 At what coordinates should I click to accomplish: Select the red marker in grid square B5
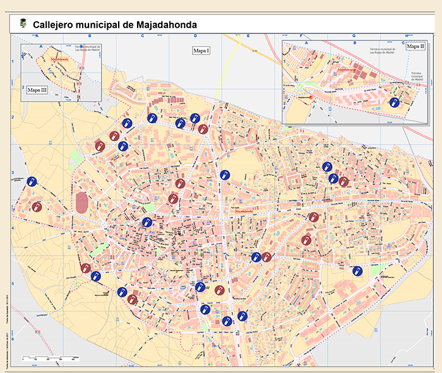click(x=86, y=268)
